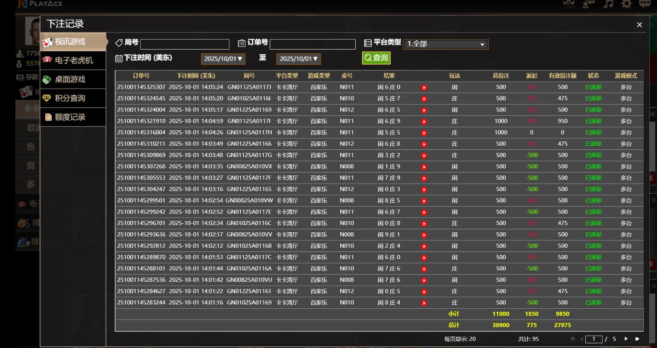Jump to the last page arrow
The height and width of the screenshot is (348, 657).
coord(637,339)
